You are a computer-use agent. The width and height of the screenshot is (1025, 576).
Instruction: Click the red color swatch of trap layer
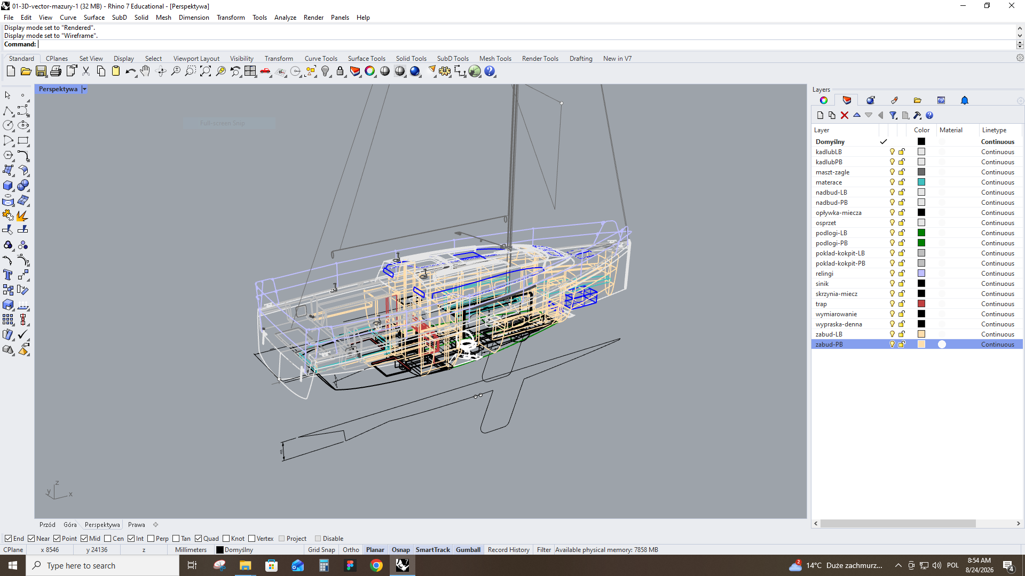click(921, 304)
